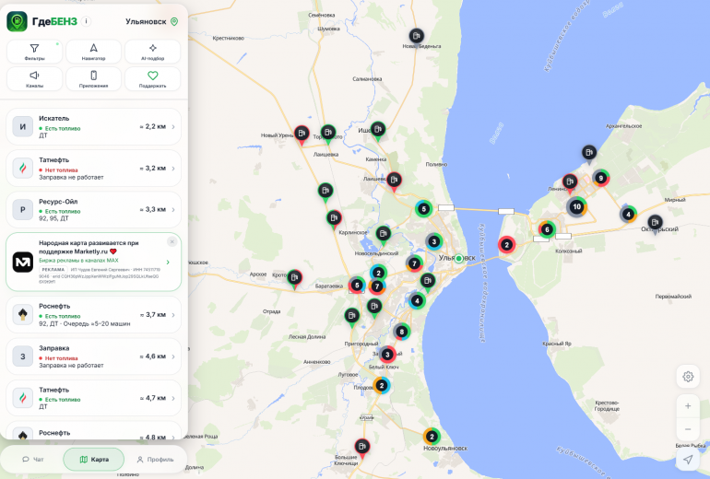Open the AI-подбор button
This screenshot has width=710, height=479.
tap(152, 52)
